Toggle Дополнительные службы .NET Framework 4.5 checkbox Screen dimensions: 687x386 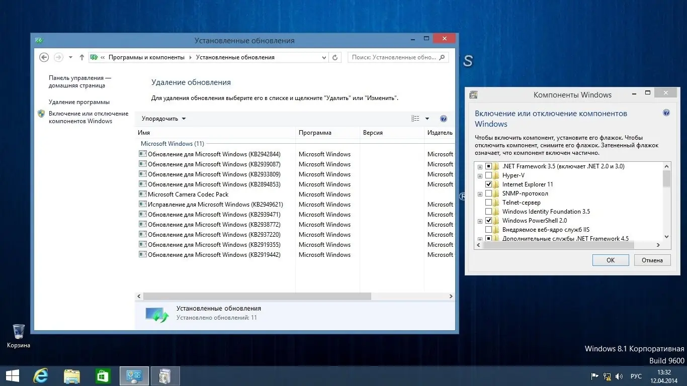point(488,239)
